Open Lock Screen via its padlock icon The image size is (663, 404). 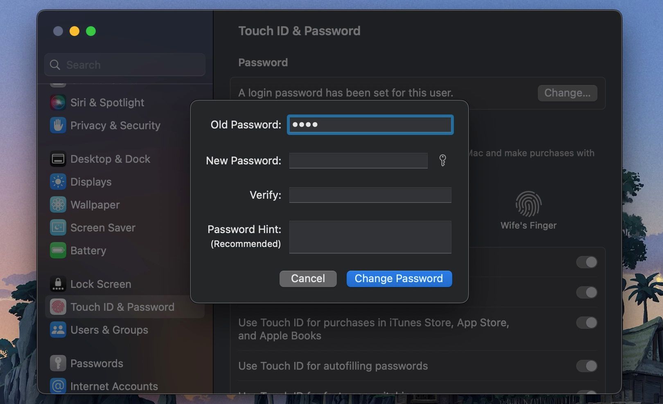(58, 284)
